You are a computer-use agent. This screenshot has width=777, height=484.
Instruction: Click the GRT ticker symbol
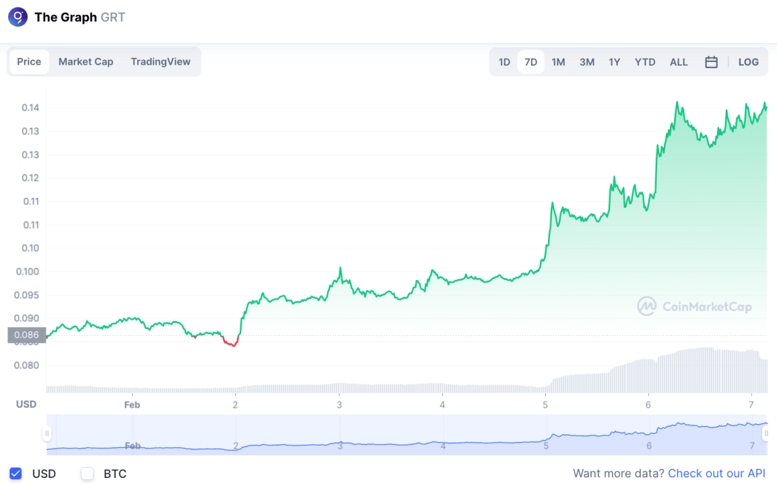point(113,17)
